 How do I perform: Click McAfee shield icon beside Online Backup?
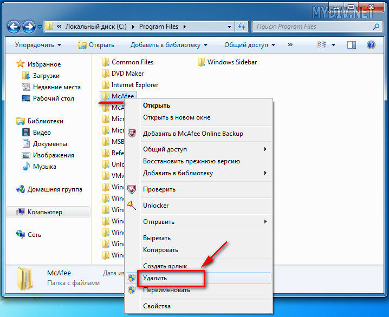tap(132, 133)
